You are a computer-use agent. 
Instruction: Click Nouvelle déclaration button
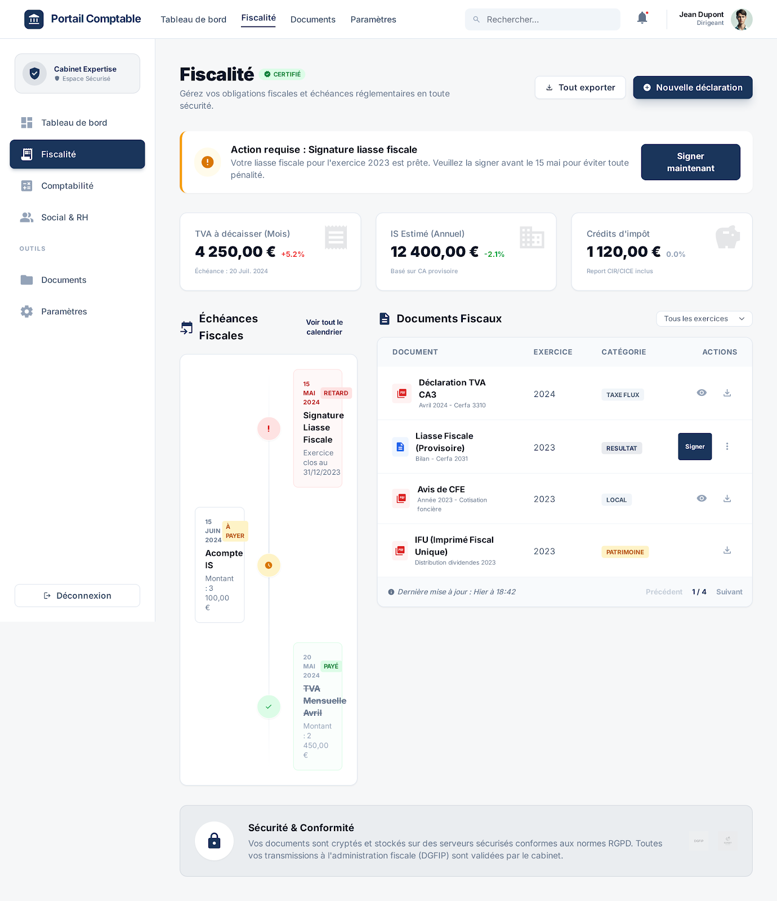pyautogui.click(x=693, y=87)
